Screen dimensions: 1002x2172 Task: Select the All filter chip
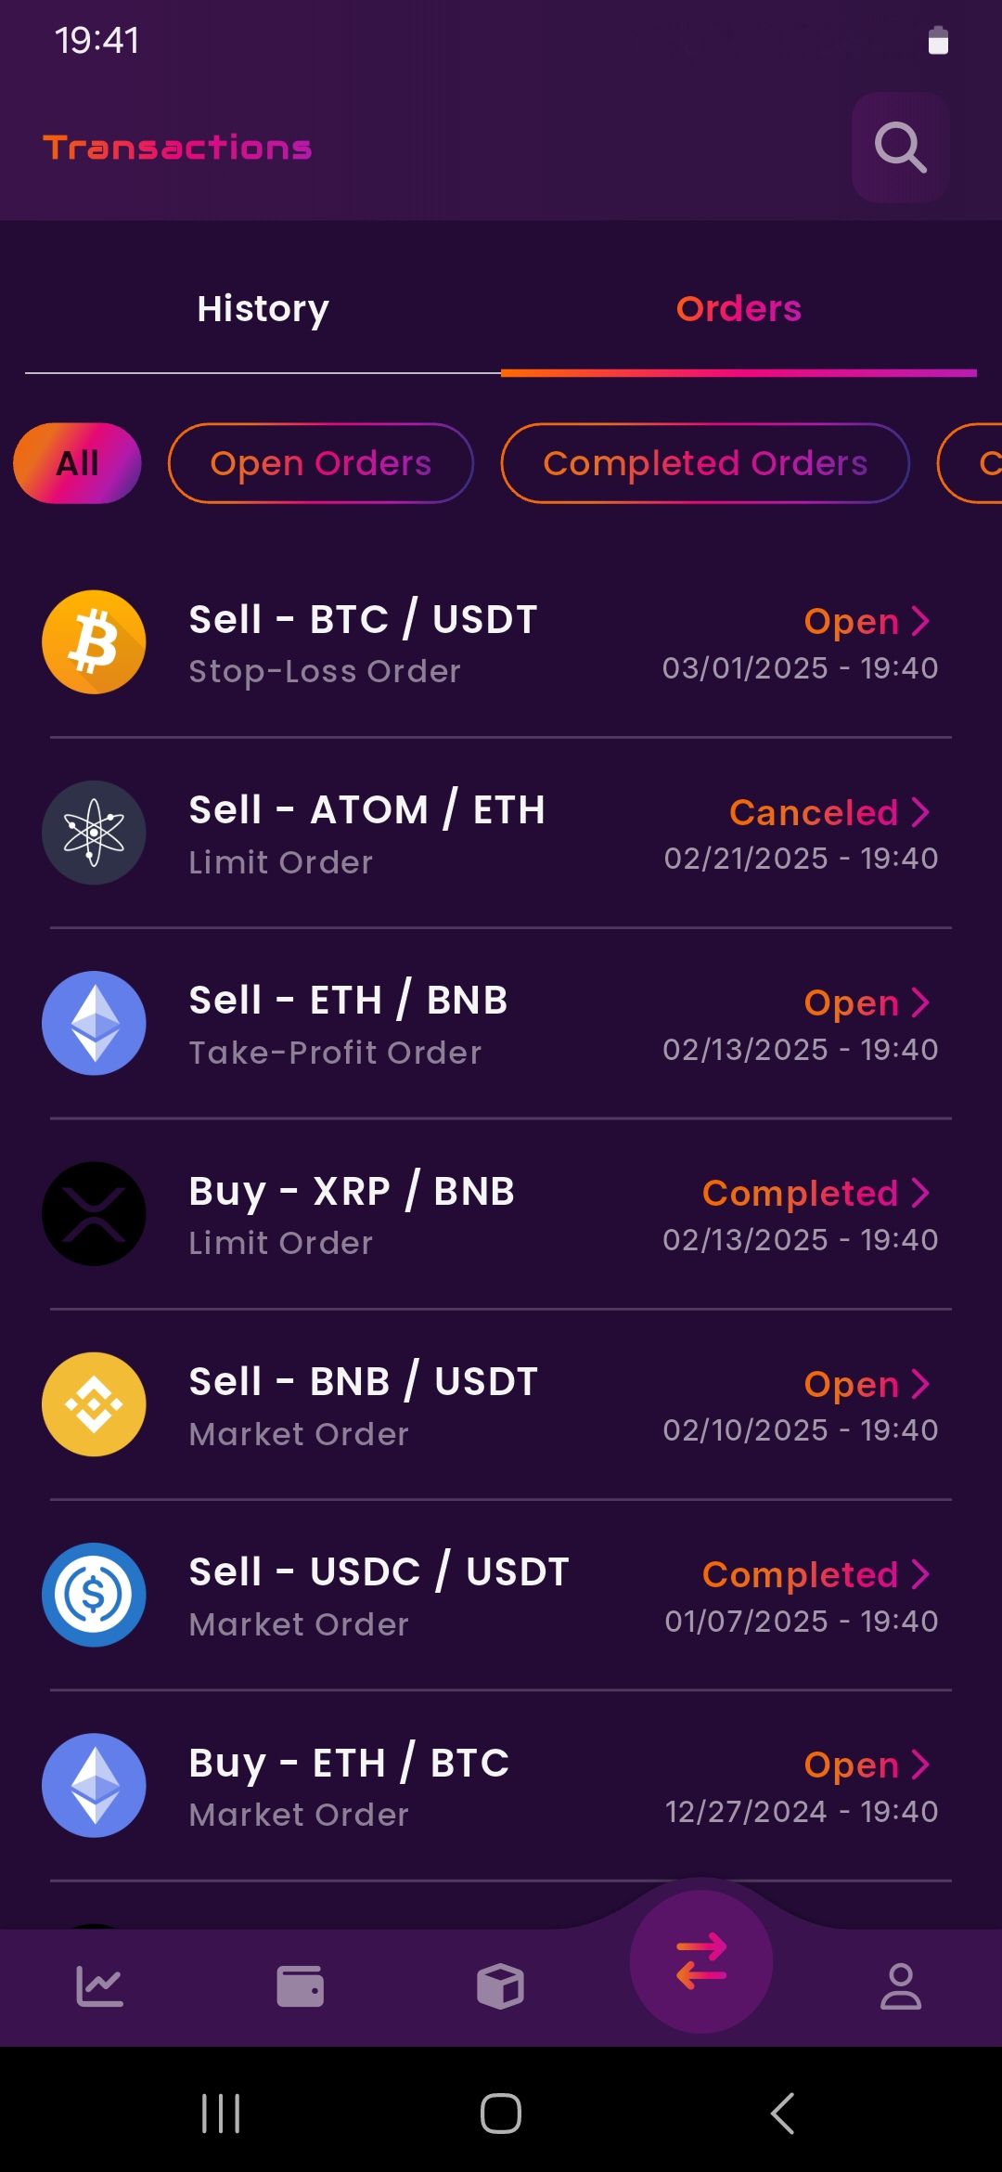pyautogui.click(x=77, y=463)
